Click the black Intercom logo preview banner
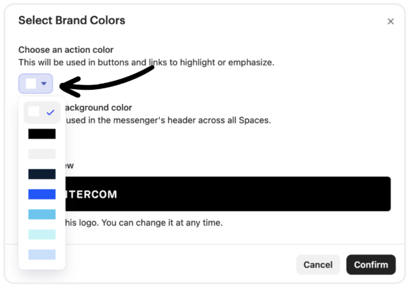 (228, 194)
